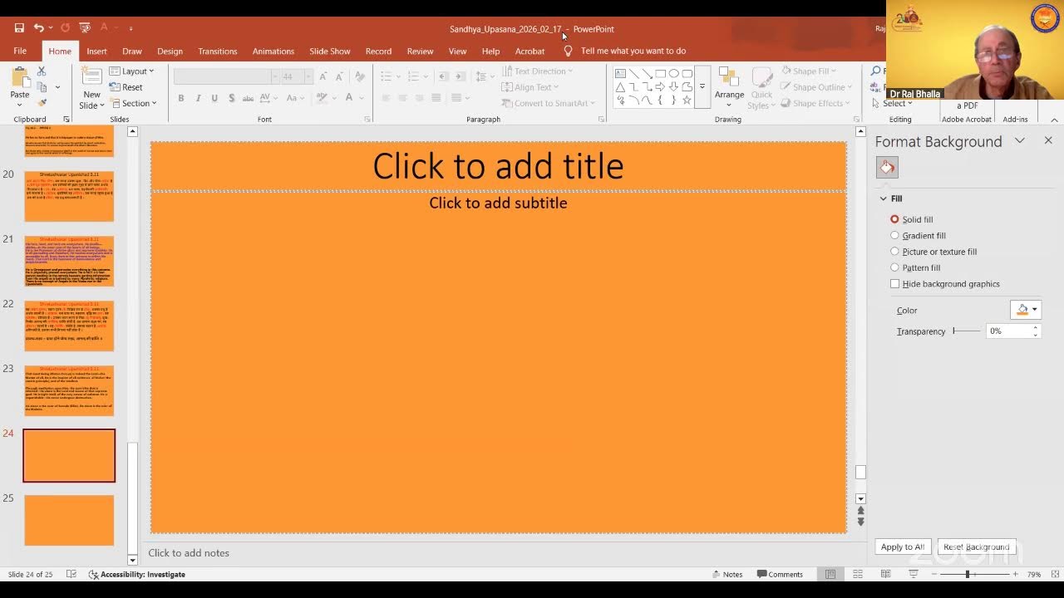
Task: Switch to Slide Sorter view icon
Action: pyautogui.click(x=858, y=574)
